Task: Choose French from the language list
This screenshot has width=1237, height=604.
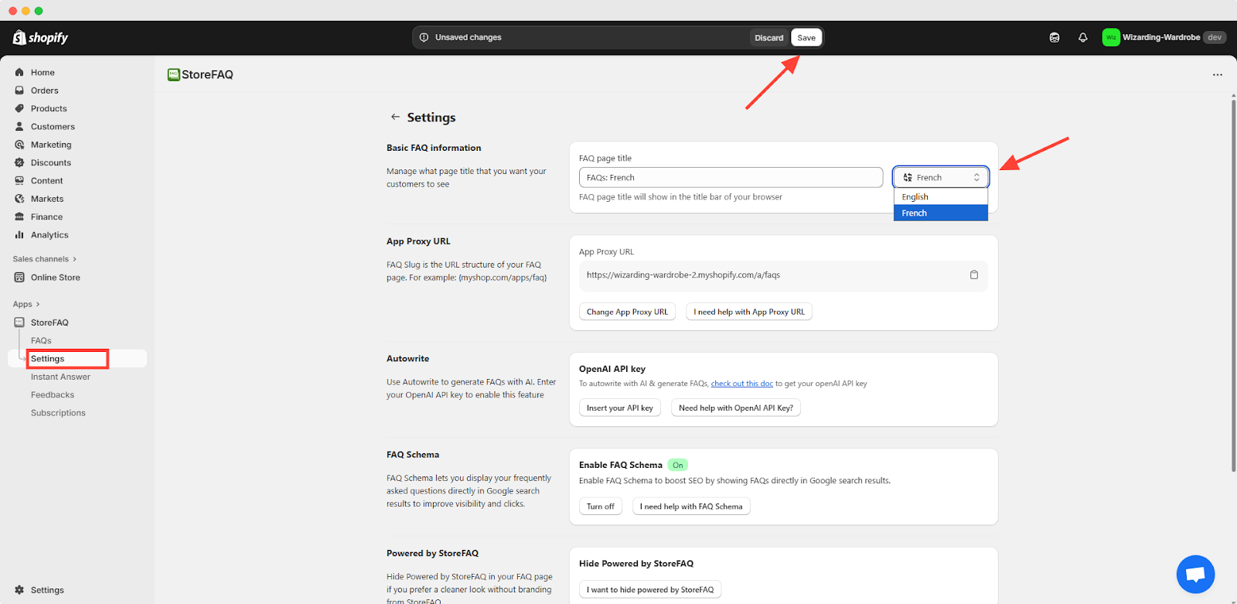Action: [x=941, y=213]
